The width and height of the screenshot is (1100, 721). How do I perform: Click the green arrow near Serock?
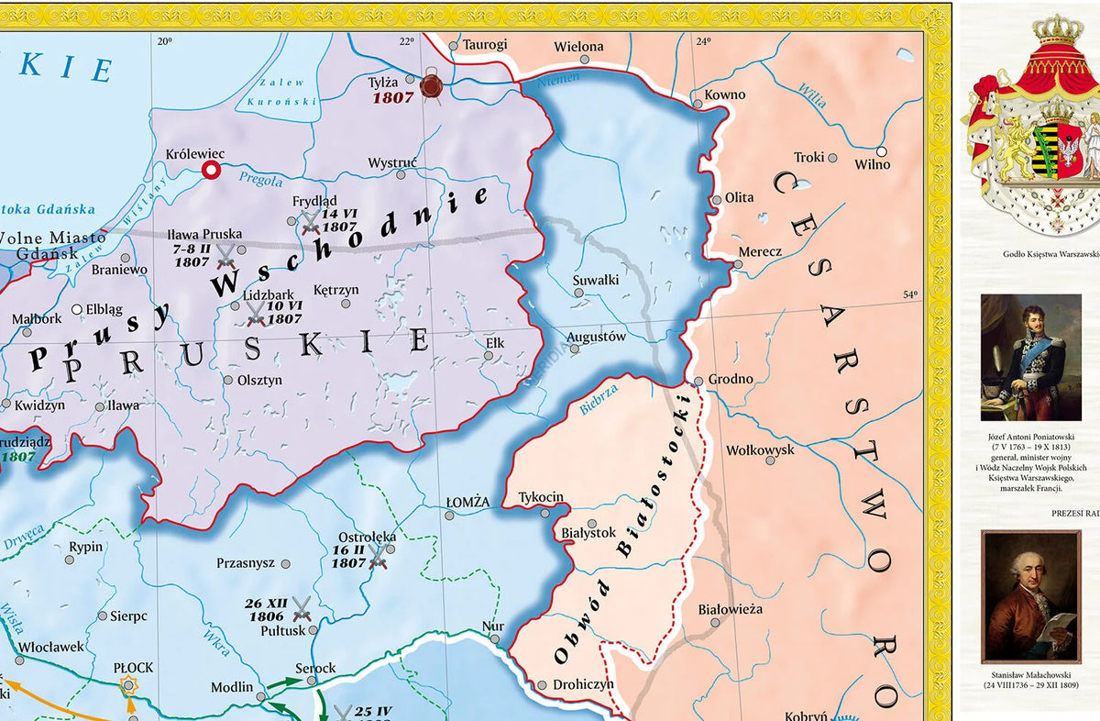(287, 682)
